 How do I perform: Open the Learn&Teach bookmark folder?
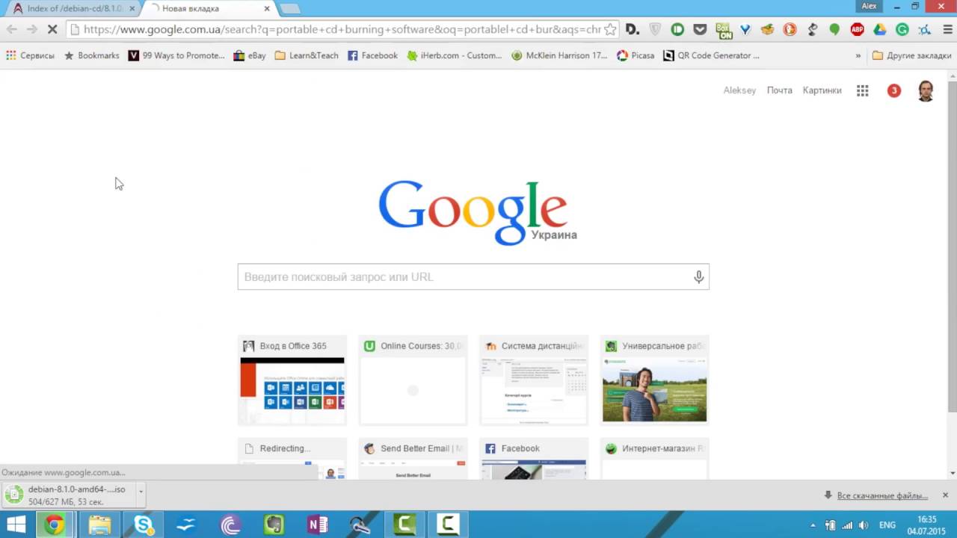coord(307,55)
